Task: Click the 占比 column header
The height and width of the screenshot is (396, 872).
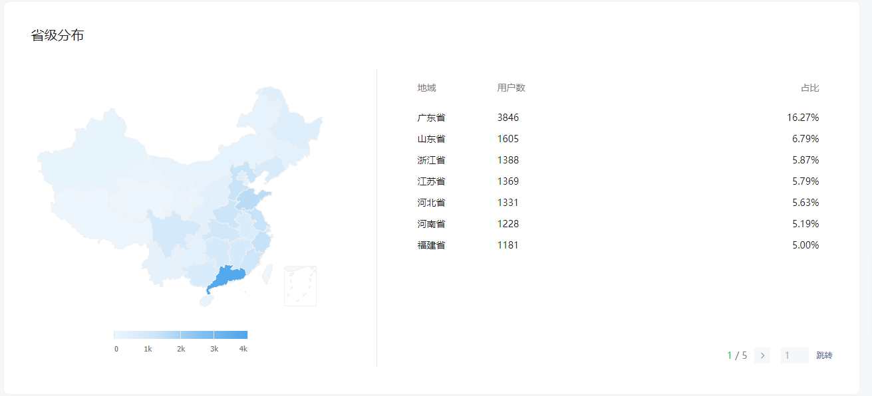Action: (809, 88)
